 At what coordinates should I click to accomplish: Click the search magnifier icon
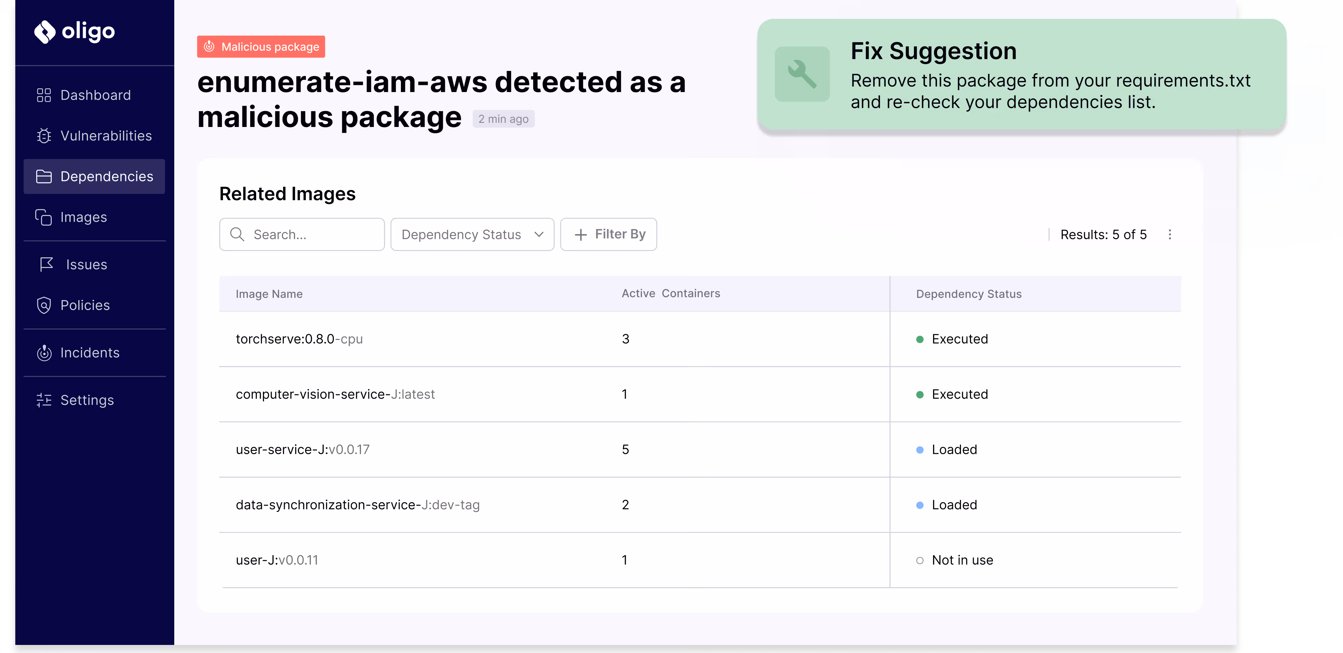tap(237, 234)
